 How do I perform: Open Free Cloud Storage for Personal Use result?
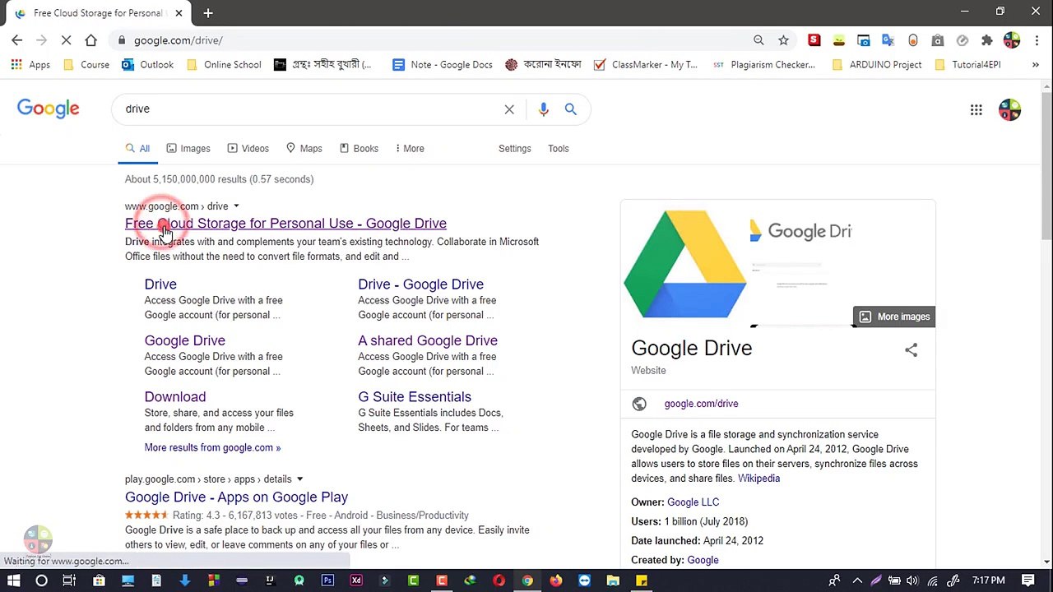285,224
